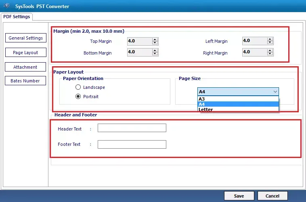Choose highlighted A4 in Page Size list
The image size is (306, 202).
[x=238, y=104]
